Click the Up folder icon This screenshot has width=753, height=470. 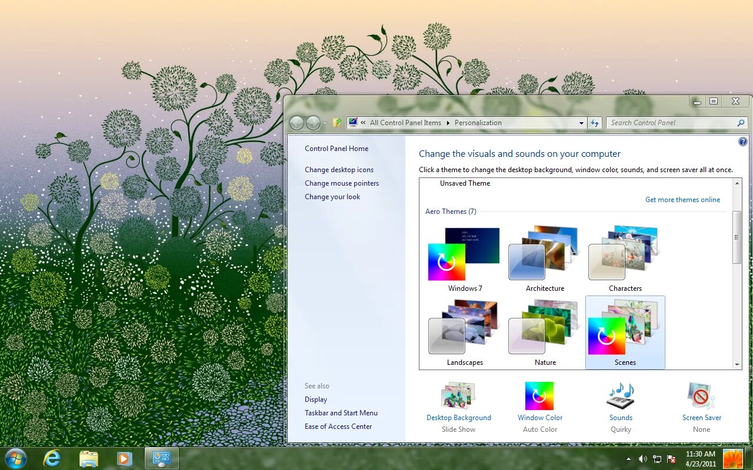coord(337,123)
